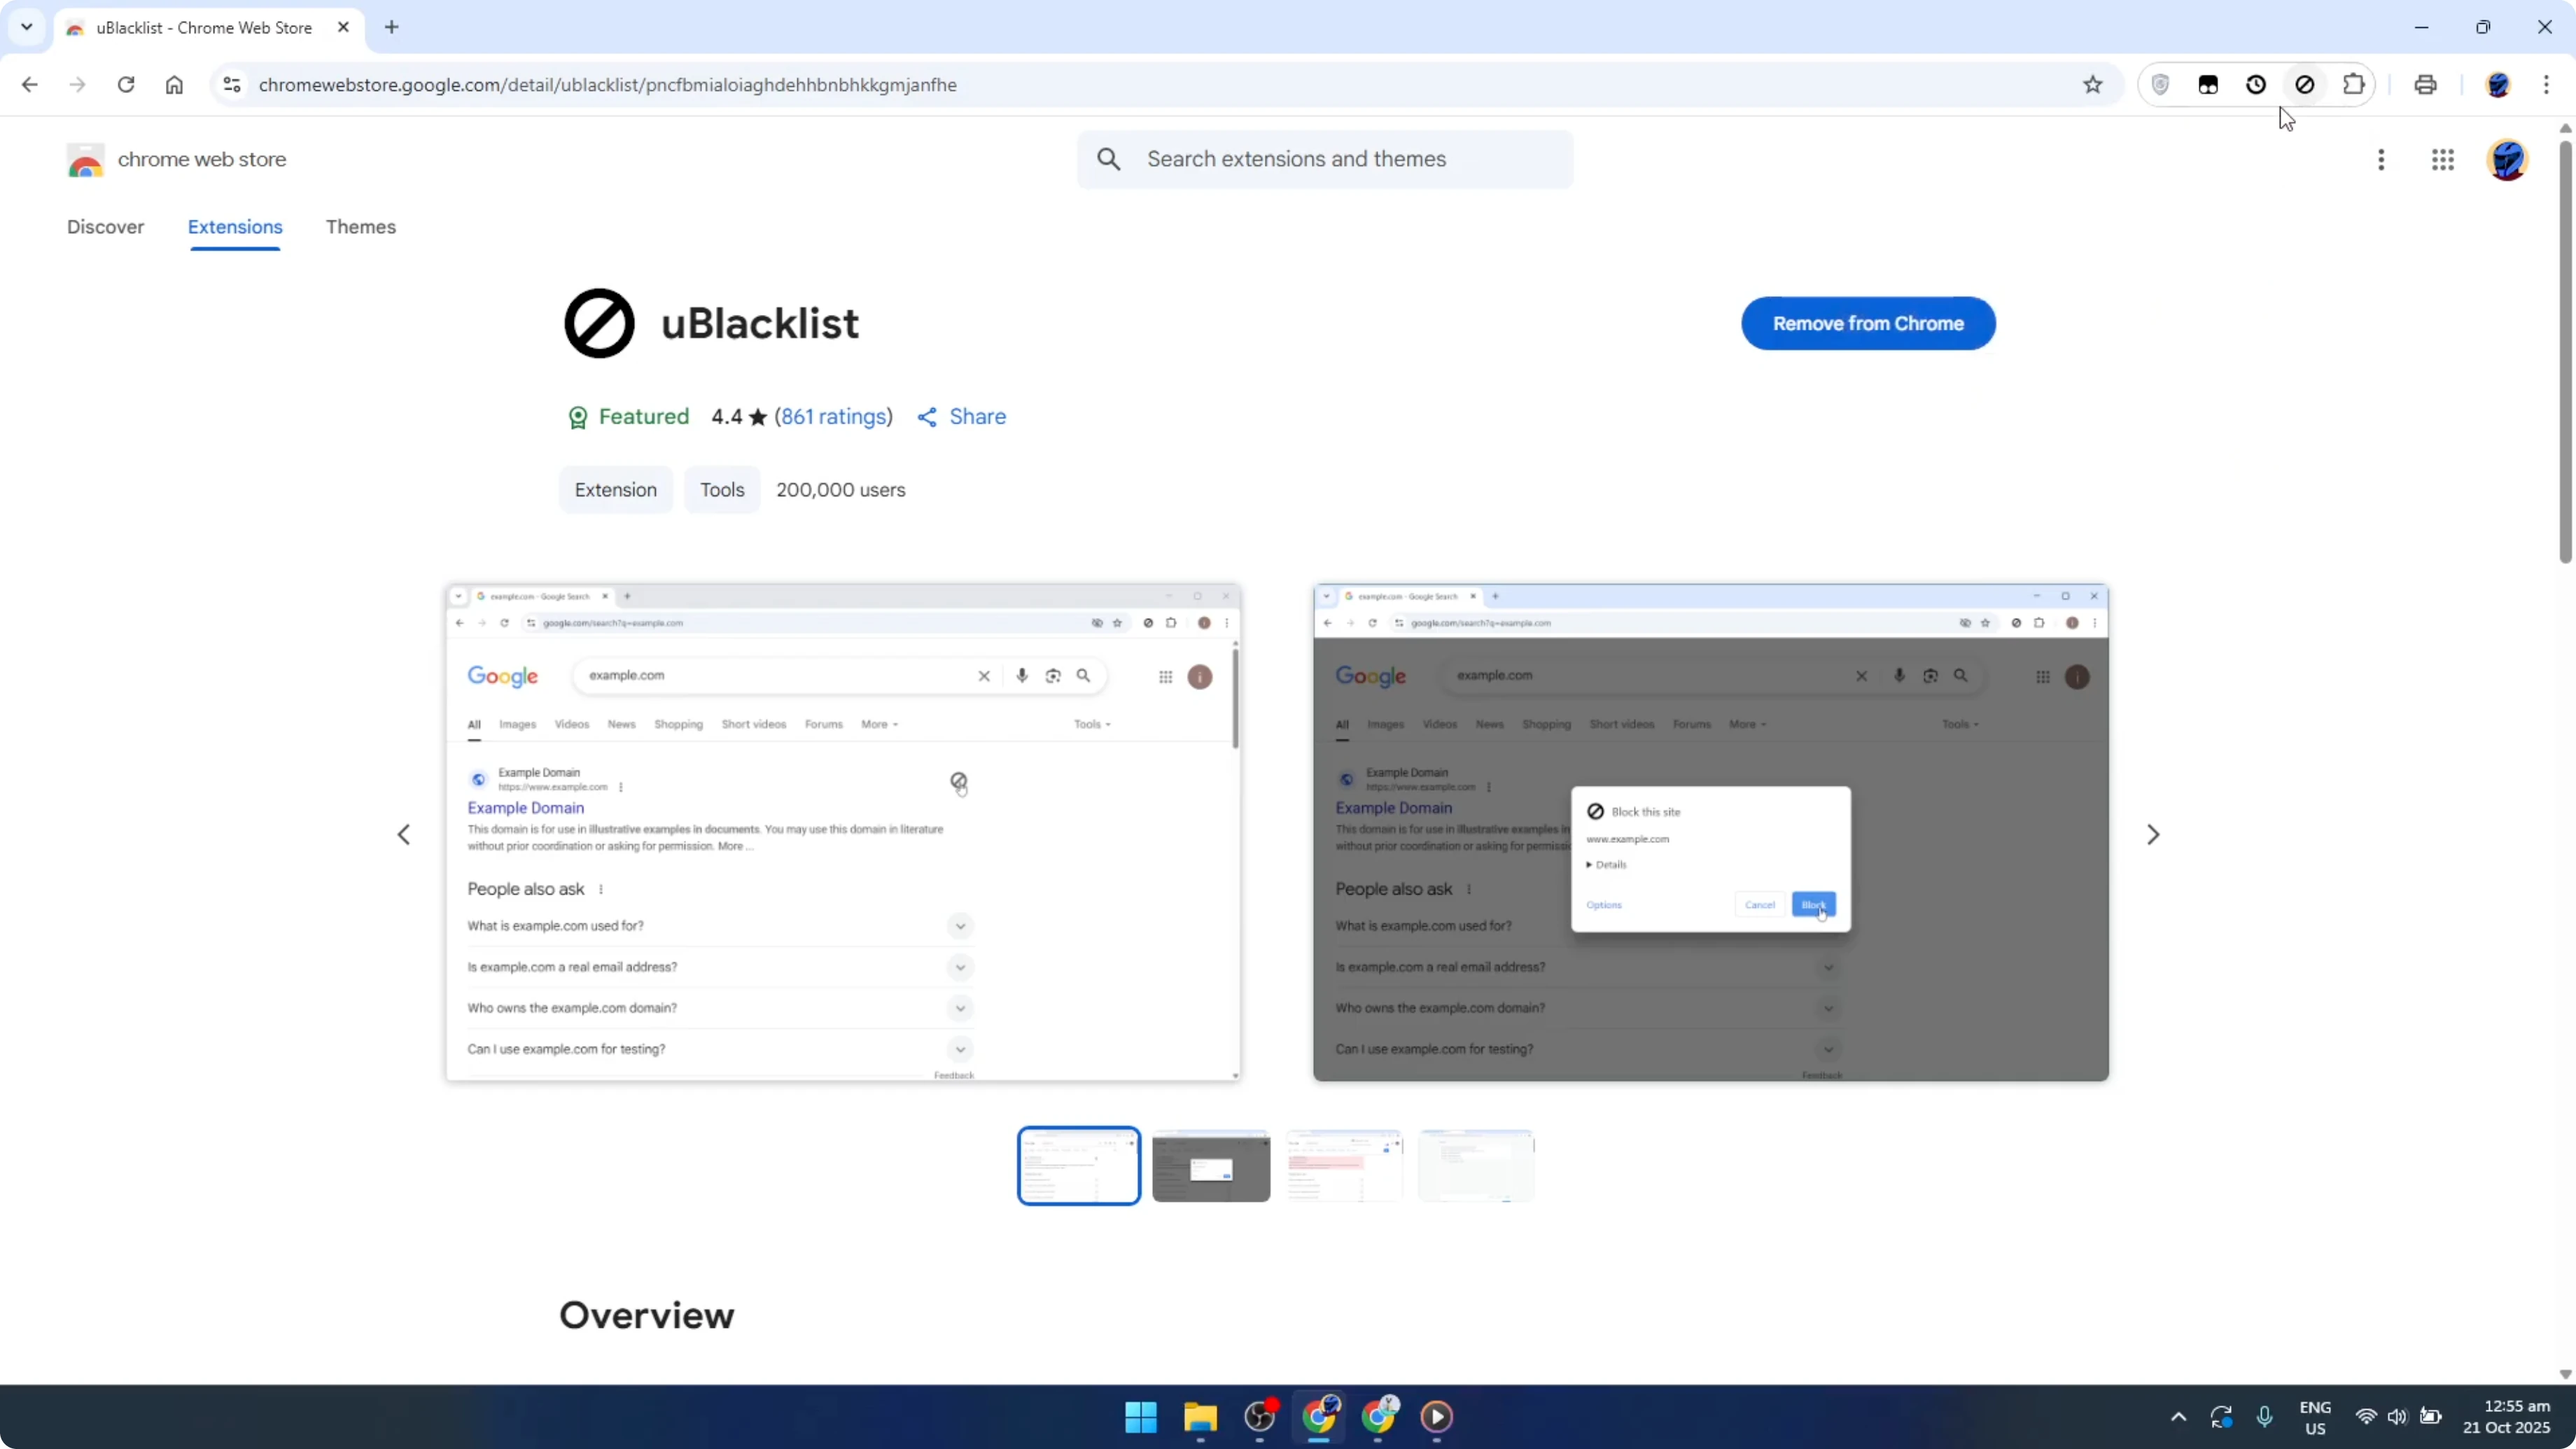The width and height of the screenshot is (2576, 1449).
Task: Select the second screenshot thumbnail
Action: pos(1211,1165)
